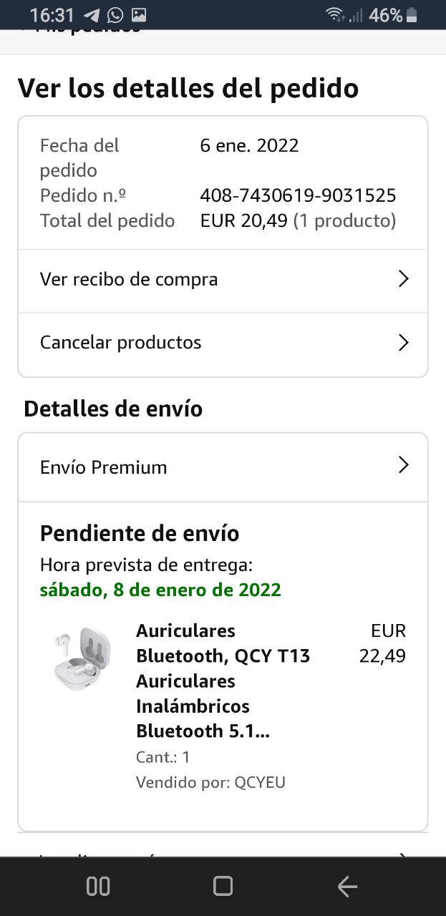This screenshot has height=916, width=446.
Task: Select Cancelar productos option
Action: tap(120, 343)
